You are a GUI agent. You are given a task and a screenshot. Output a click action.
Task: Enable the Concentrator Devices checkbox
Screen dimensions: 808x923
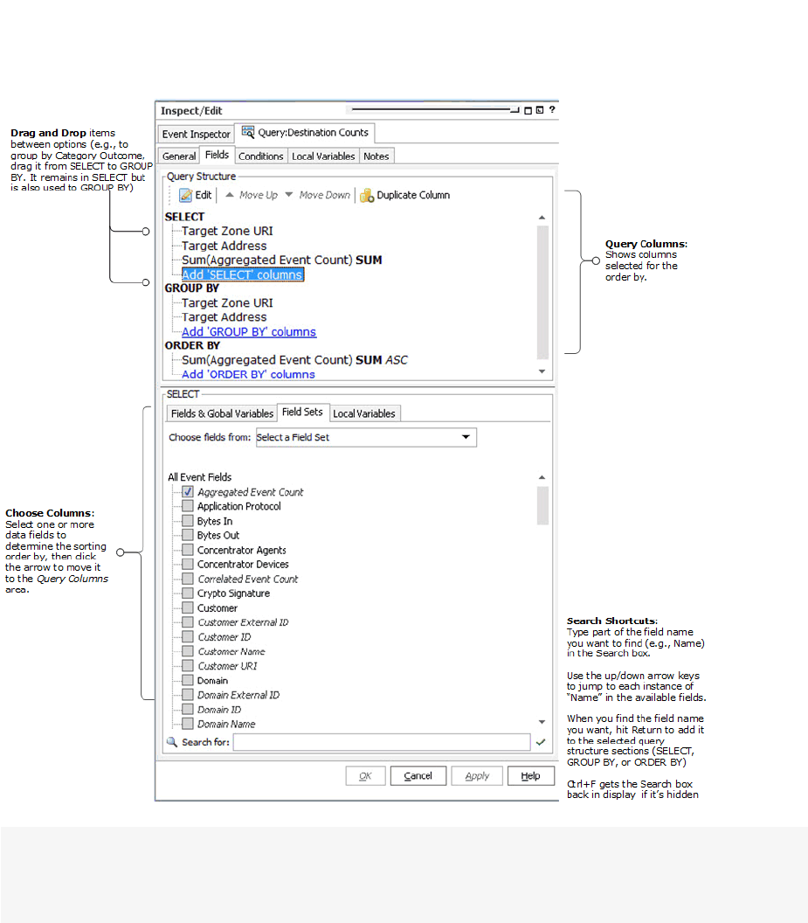click(x=188, y=564)
